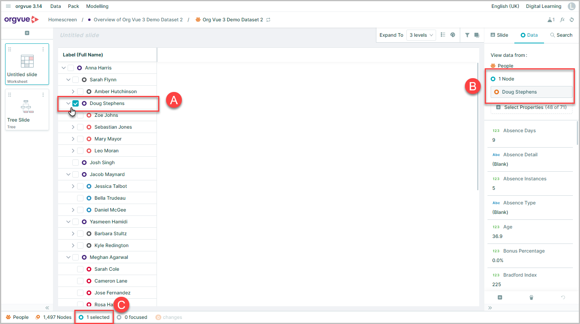
Task: Click the filter funnel icon in toolbar
Action: (467, 35)
